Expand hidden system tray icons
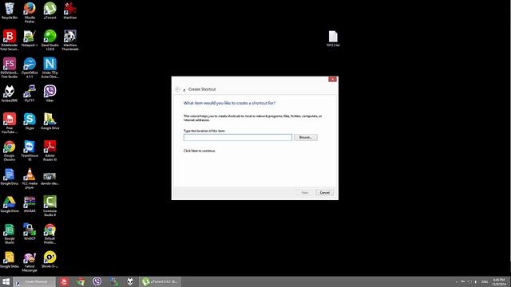This screenshot has height=287, width=511. coord(456,282)
